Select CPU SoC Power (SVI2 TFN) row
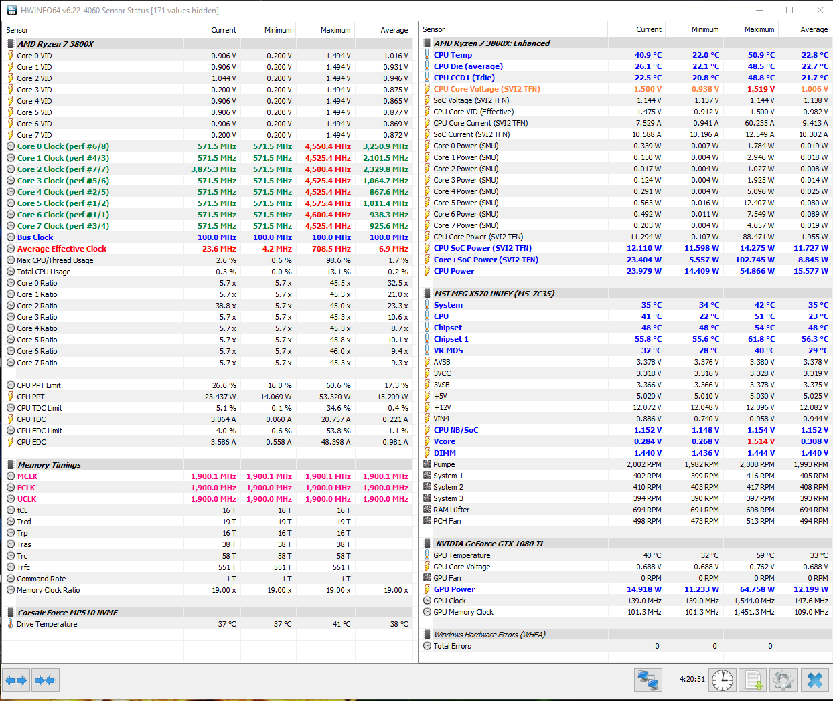The width and height of the screenshot is (833, 701). coord(625,248)
